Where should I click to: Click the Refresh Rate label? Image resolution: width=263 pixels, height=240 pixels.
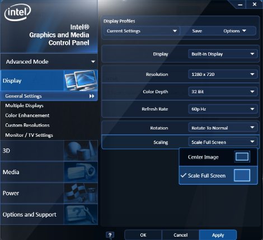tap(155, 109)
